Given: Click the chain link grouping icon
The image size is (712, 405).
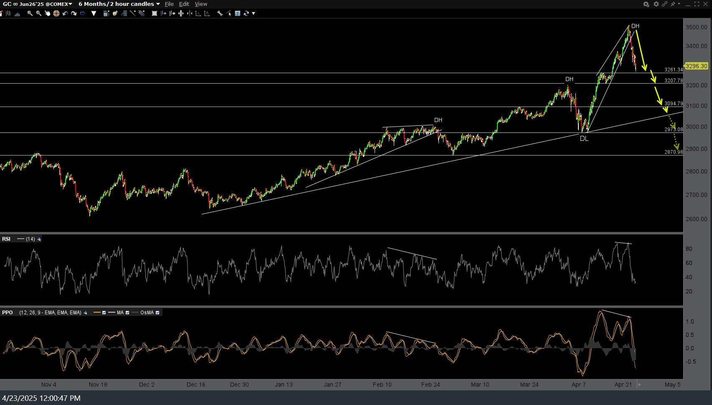Looking at the screenshot, I should [664, 4].
